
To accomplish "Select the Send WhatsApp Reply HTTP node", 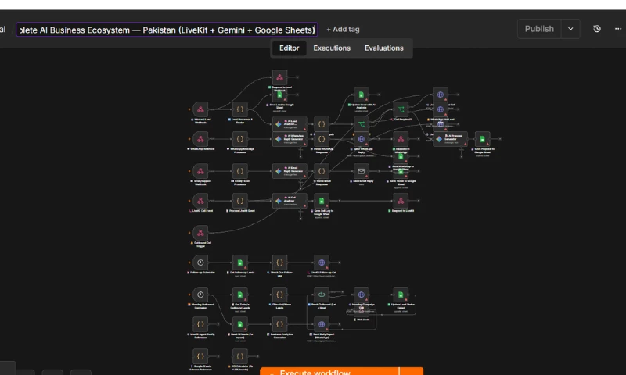I will pyautogui.click(x=361, y=139).
